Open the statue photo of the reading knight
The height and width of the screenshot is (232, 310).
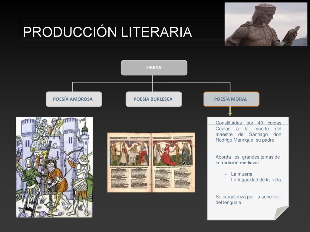[x=266, y=24]
